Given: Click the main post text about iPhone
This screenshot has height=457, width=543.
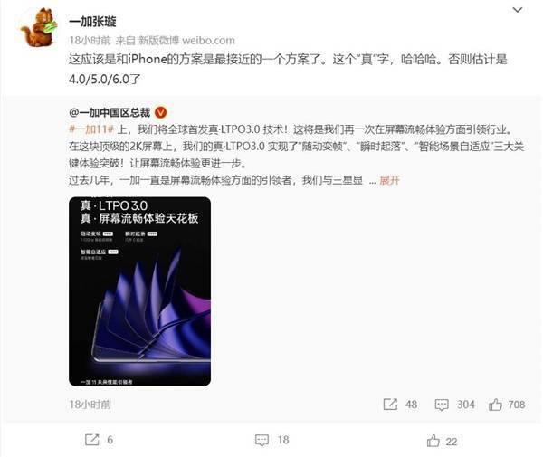Looking at the screenshot, I should [x=288, y=69].
